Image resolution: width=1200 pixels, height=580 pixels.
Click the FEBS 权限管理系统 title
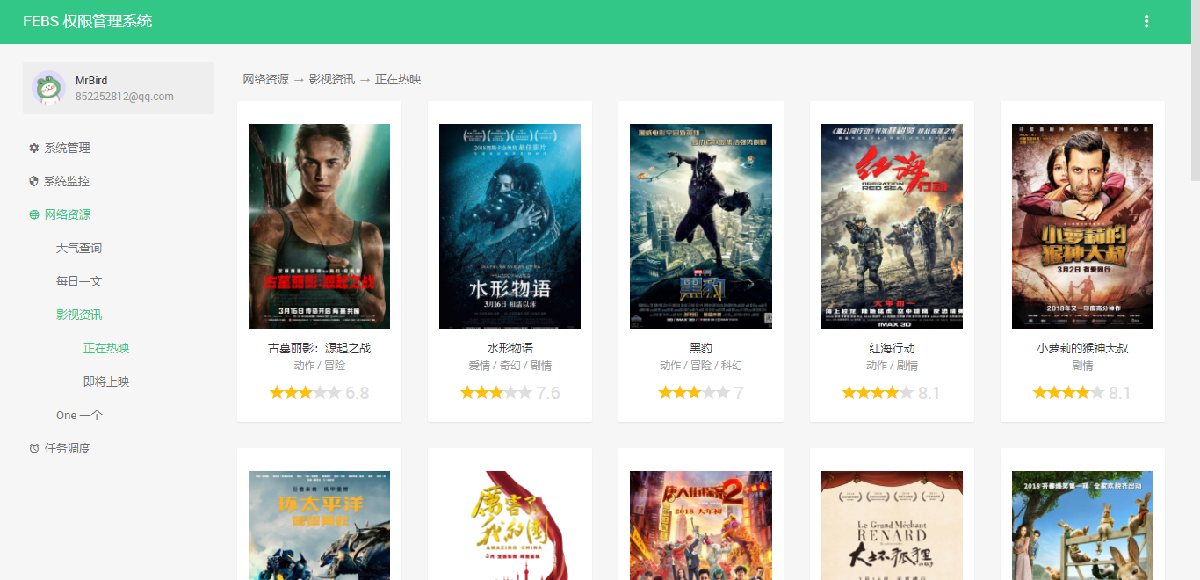click(88, 21)
